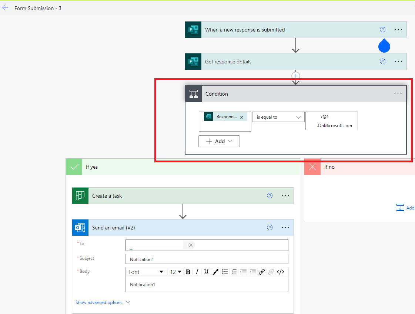Open ellipsis menu of 'Get response details'

coord(398,62)
